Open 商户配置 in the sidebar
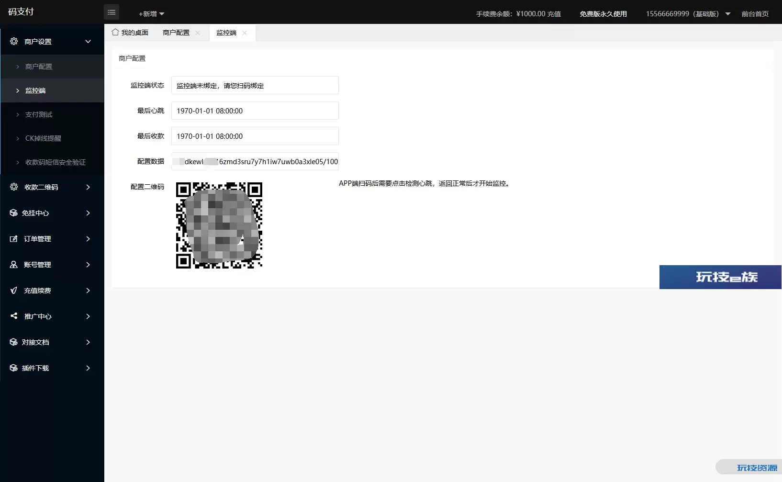The image size is (782, 482). tap(52, 67)
